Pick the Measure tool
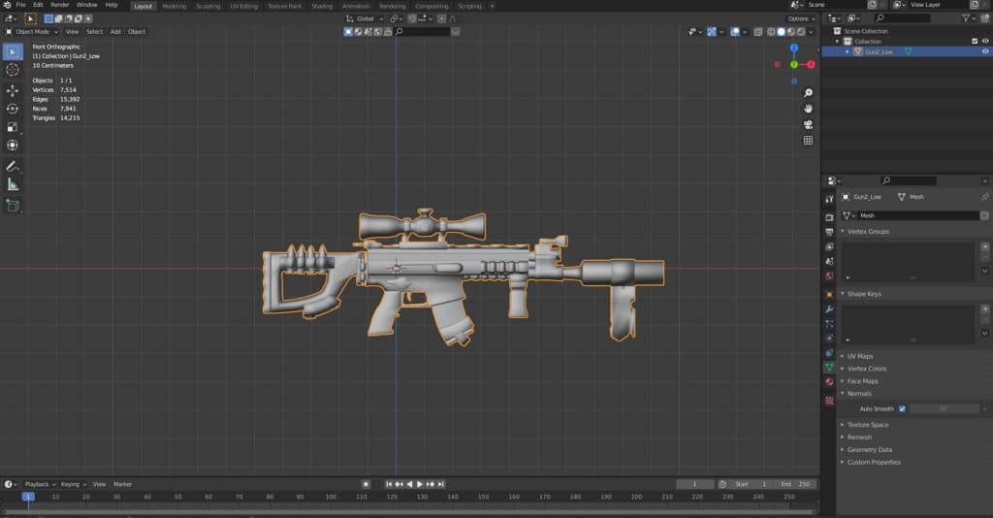Viewport: 993px width, 518px height. (x=13, y=184)
